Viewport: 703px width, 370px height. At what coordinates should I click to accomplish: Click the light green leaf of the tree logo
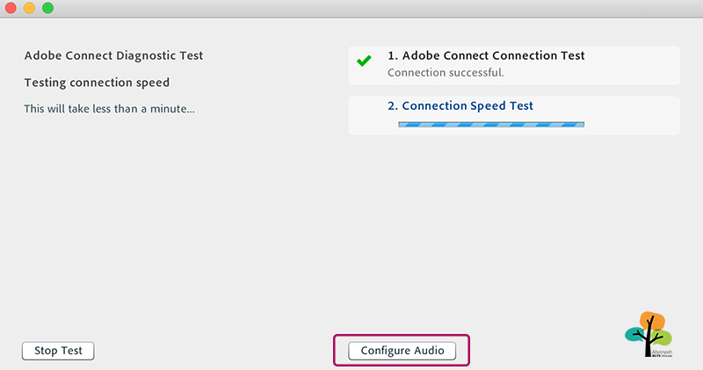663,337
